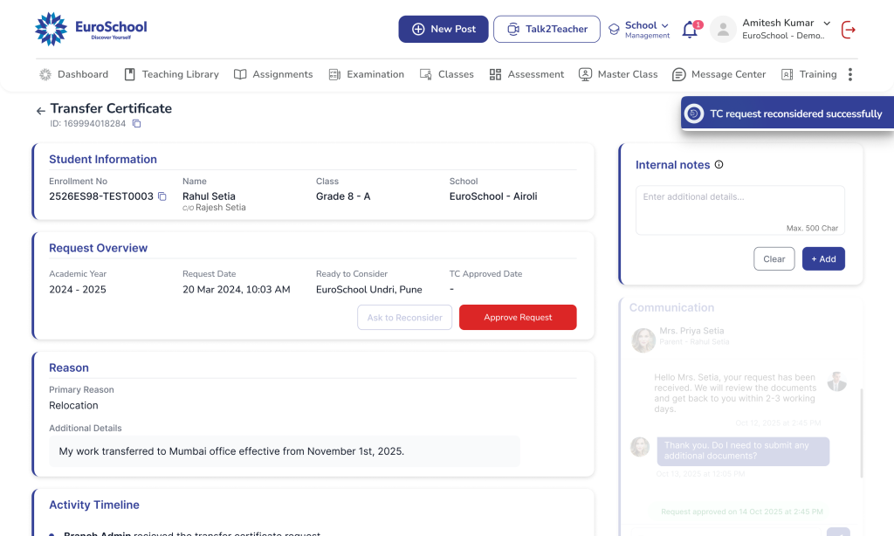The image size is (894, 536).
Task: Open the Amitesh Kumar account dropdown
Action: 826,24
